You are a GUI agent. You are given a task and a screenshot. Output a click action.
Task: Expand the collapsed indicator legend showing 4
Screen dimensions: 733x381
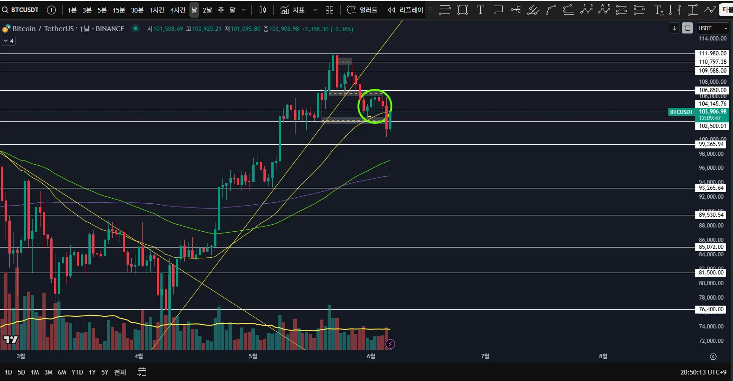click(8, 41)
